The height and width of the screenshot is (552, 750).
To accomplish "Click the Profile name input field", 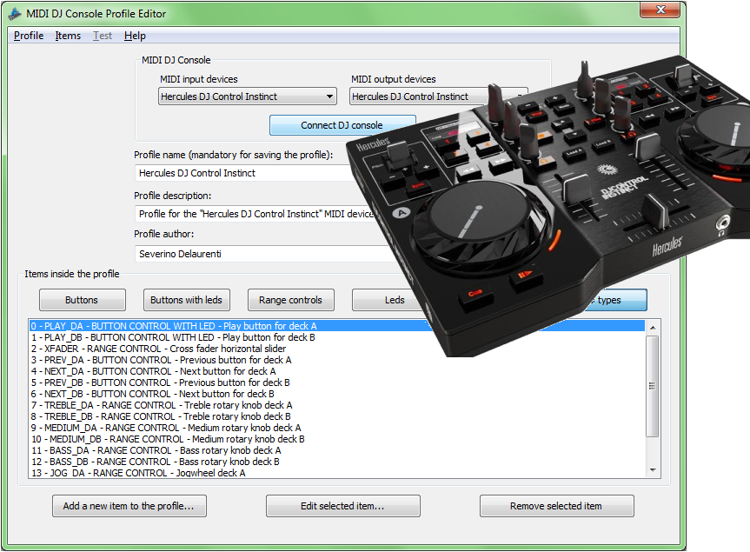I will [x=243, y=173].
